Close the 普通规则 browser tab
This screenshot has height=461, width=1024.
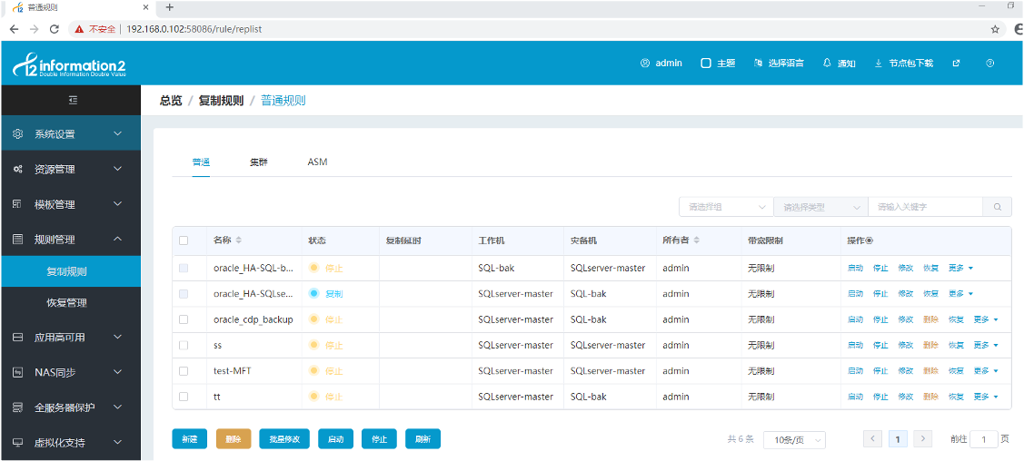click(x=145, y=8)
